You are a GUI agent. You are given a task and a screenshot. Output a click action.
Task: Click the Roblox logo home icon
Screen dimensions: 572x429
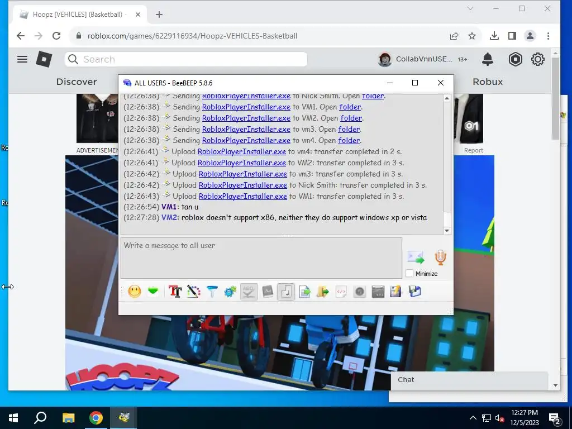tap(44, 59)
